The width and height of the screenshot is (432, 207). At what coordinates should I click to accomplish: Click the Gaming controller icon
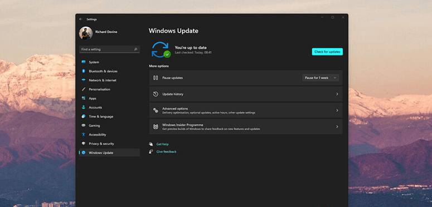[x=84, y=125]
